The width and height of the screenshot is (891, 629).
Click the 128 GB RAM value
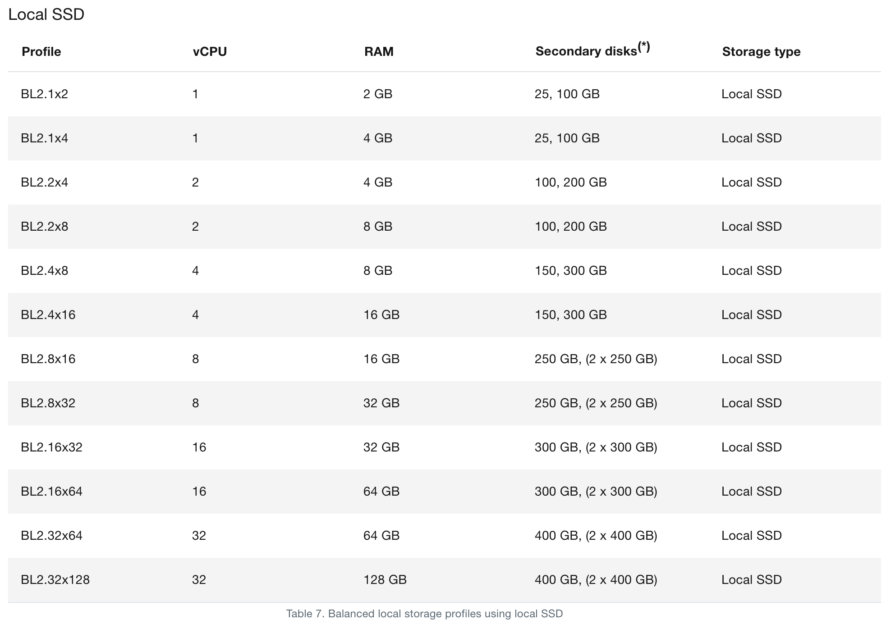[x=385, y=580]
